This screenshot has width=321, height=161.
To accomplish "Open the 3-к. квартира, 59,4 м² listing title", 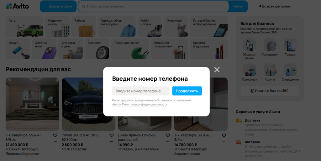I will (23, 137).
